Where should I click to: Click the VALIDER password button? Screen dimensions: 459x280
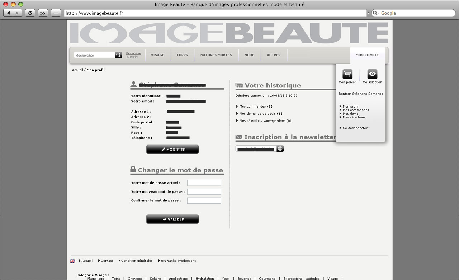[172, 219]
